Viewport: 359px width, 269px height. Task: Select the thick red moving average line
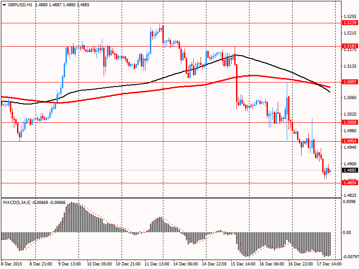pyautogui.click(x=183, y=86)
